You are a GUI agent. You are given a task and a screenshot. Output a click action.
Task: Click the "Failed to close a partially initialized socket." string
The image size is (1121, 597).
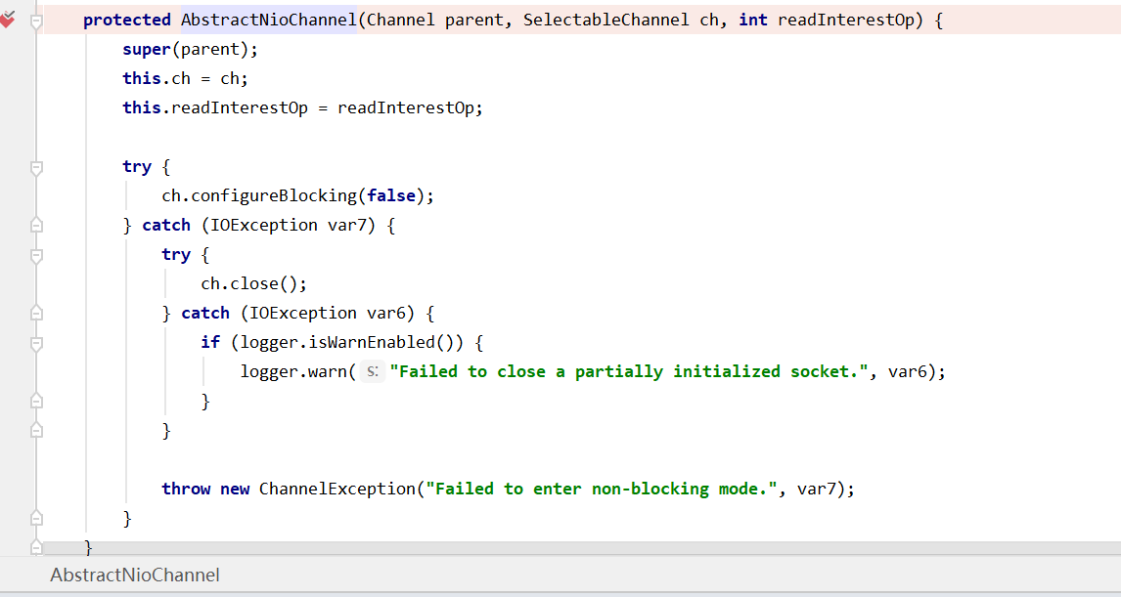tap(629, 371)
